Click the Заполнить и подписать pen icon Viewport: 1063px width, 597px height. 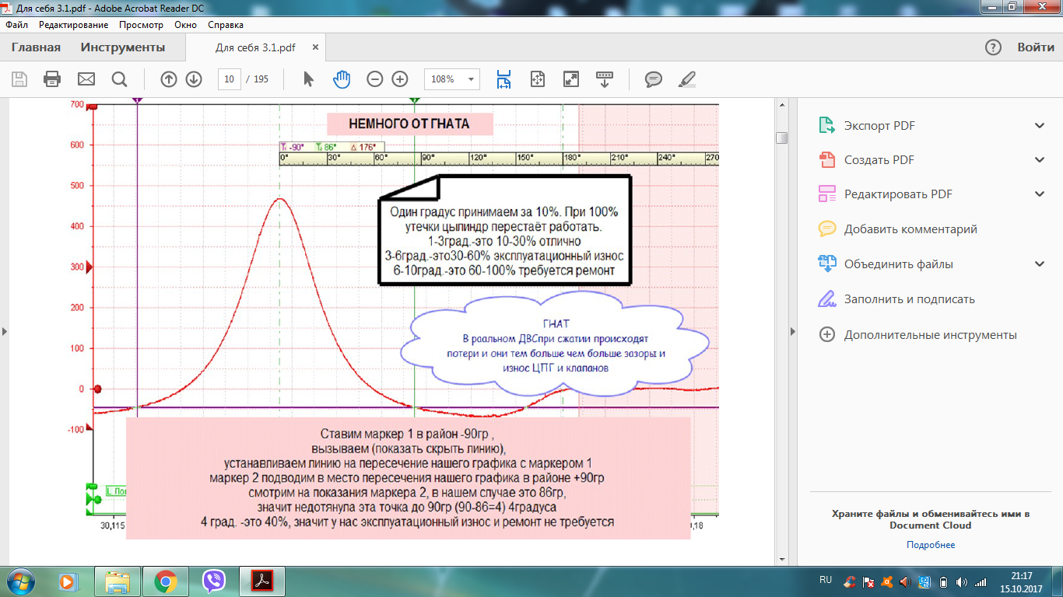(x=827, y=298)
